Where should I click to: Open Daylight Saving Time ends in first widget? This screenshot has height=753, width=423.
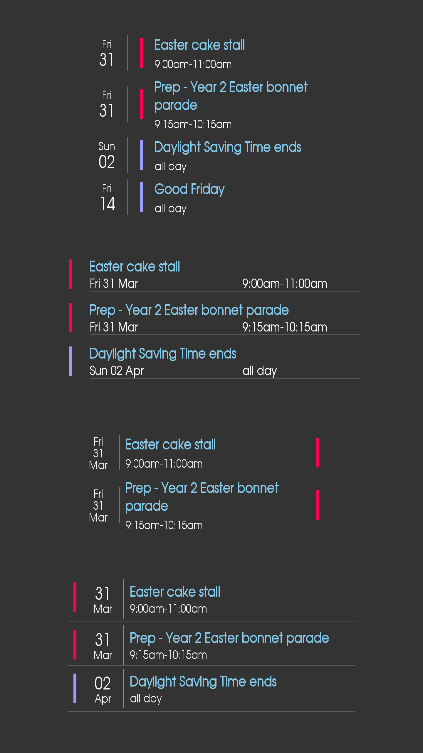[228, 147]
